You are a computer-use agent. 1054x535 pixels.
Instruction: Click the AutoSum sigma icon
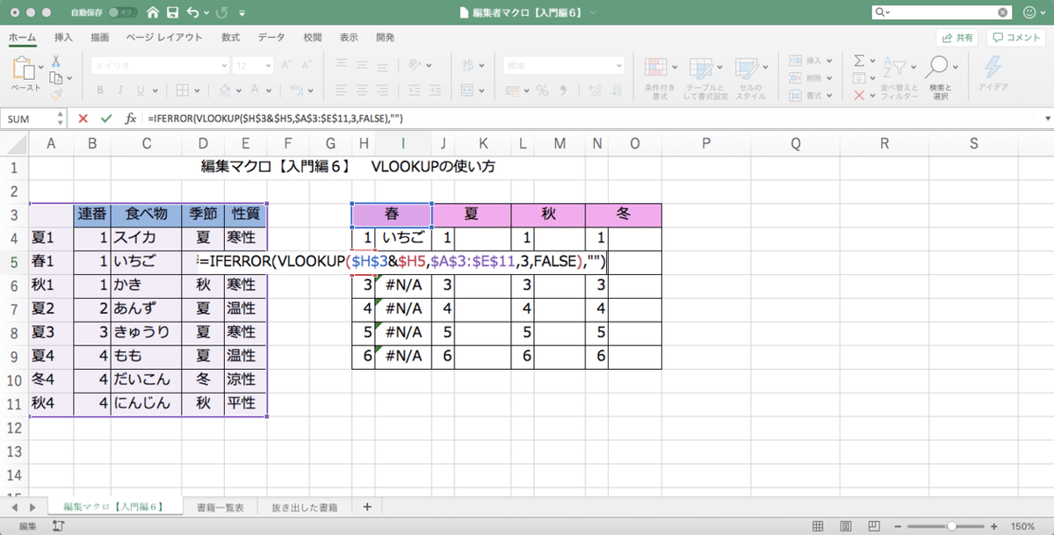(x=859, y=61)
